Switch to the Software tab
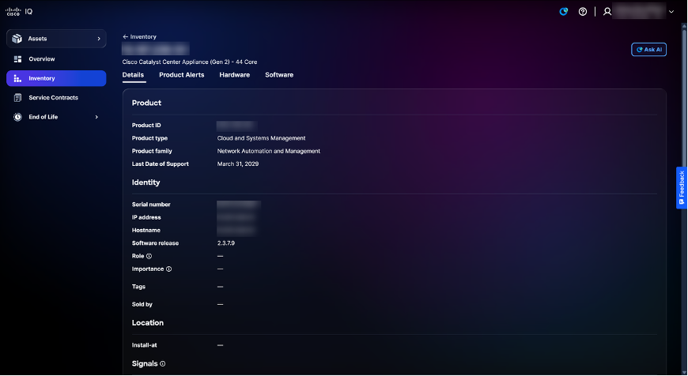The image size is (688, 376). (279, 75)
